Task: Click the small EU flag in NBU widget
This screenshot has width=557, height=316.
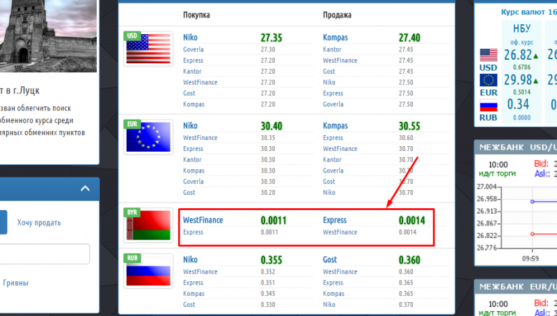Action: (x=488, y=81)
